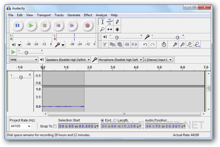
Task: Open the Edit menu
Action: (x=20, y=15)
